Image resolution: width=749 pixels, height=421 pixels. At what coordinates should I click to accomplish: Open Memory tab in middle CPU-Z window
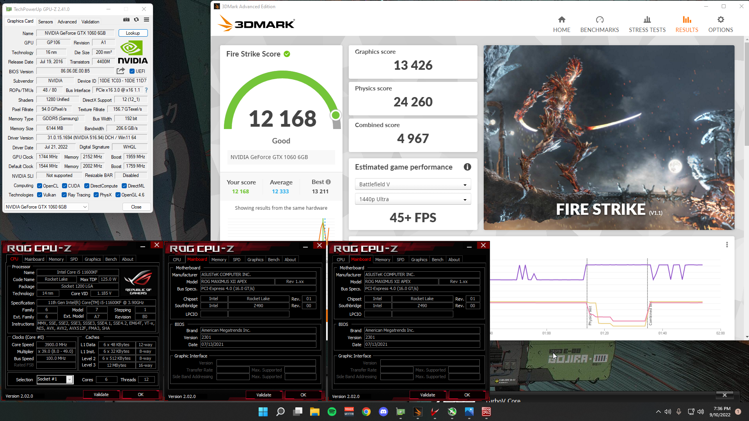(x=219, y=260)
